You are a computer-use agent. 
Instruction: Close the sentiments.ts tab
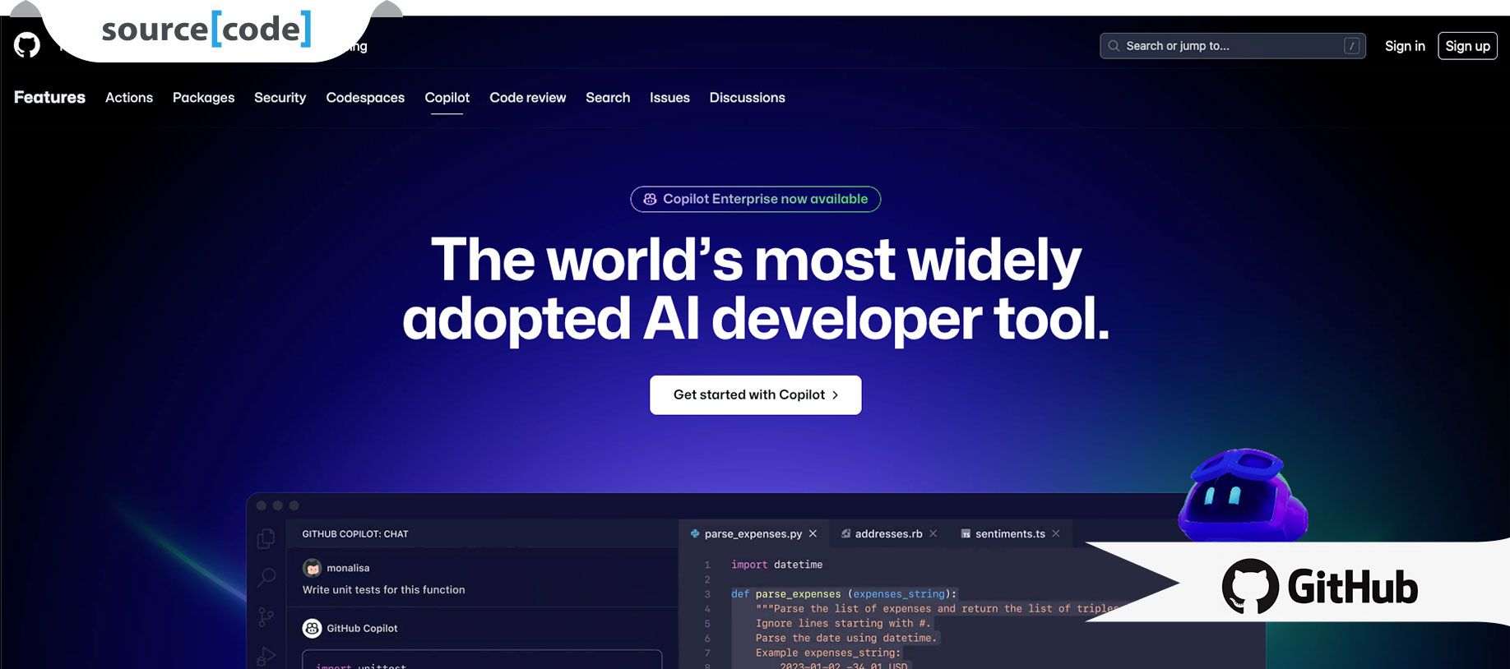tap(1055, 533)
